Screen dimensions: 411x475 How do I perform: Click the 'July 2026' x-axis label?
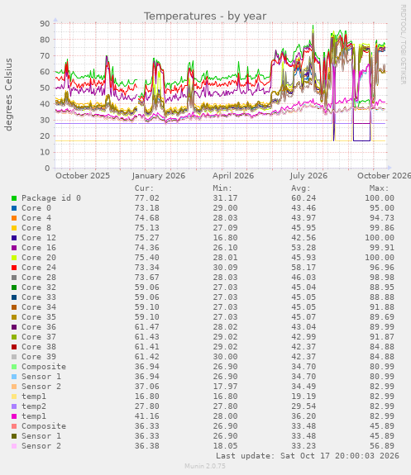click(308, 176)
